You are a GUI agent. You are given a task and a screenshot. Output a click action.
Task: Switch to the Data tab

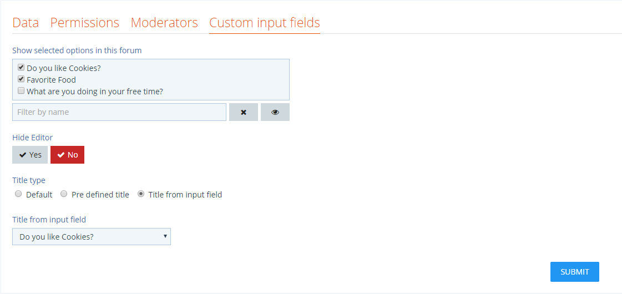click(26, 23)
